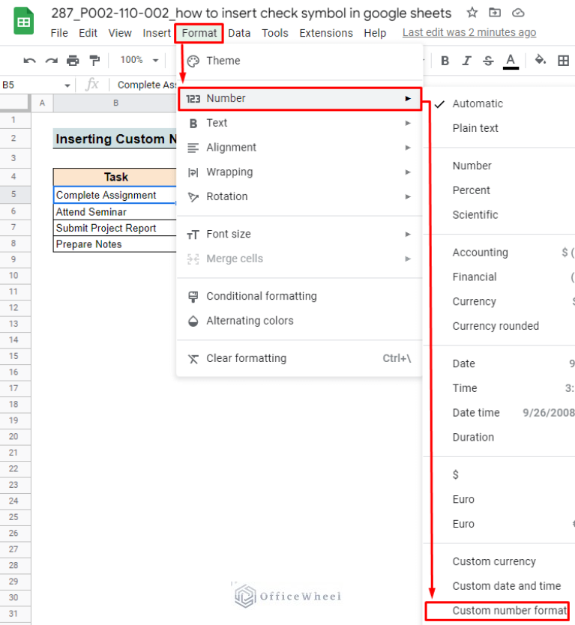575x625 pixels.
Task: Star this spreadsheet
Action: (474, 13)
